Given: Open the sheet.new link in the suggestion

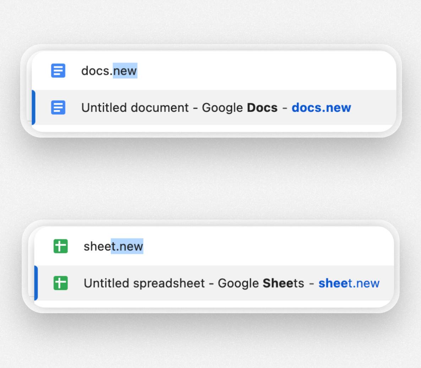Looking at the screenshot, I should (x=349, y=283).
